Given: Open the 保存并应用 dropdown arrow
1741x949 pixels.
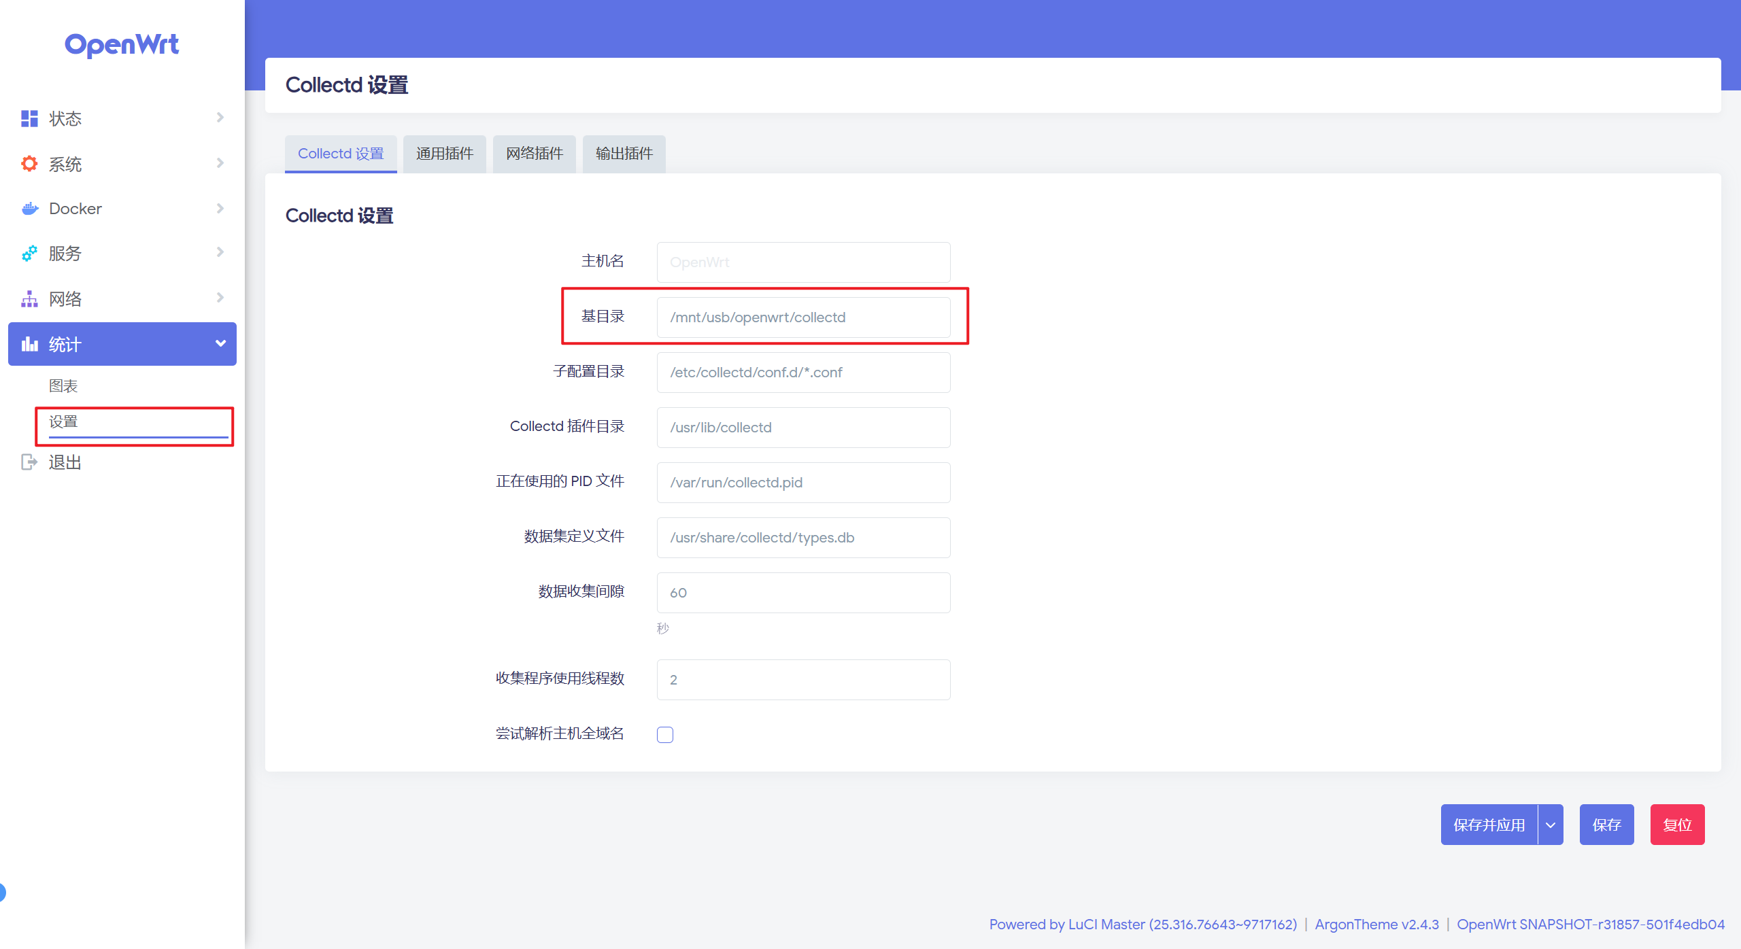Looking at the screenshot, I should point(1550,825).
